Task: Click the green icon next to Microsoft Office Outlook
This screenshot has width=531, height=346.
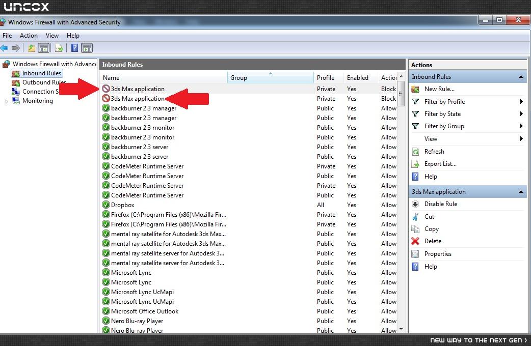Action: (106, 311)
